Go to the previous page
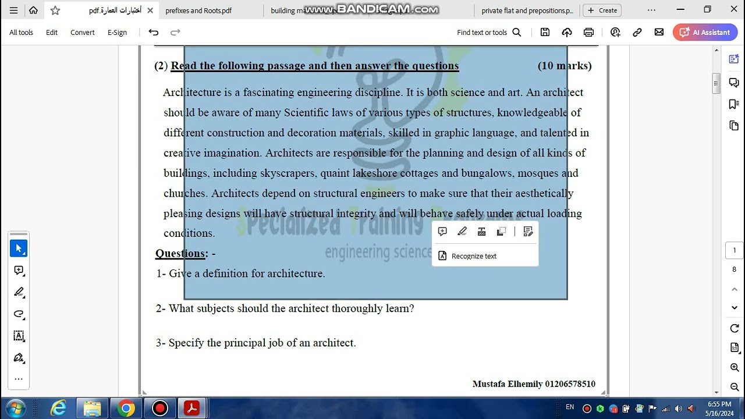 735,289
